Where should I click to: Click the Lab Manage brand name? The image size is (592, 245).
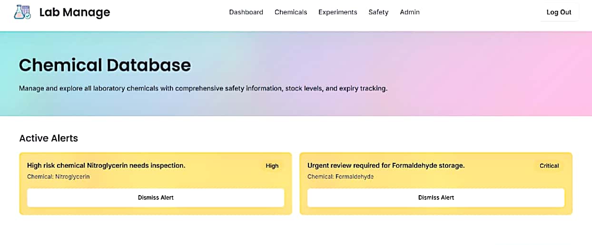pyautogui.click(x=74, y=12)
